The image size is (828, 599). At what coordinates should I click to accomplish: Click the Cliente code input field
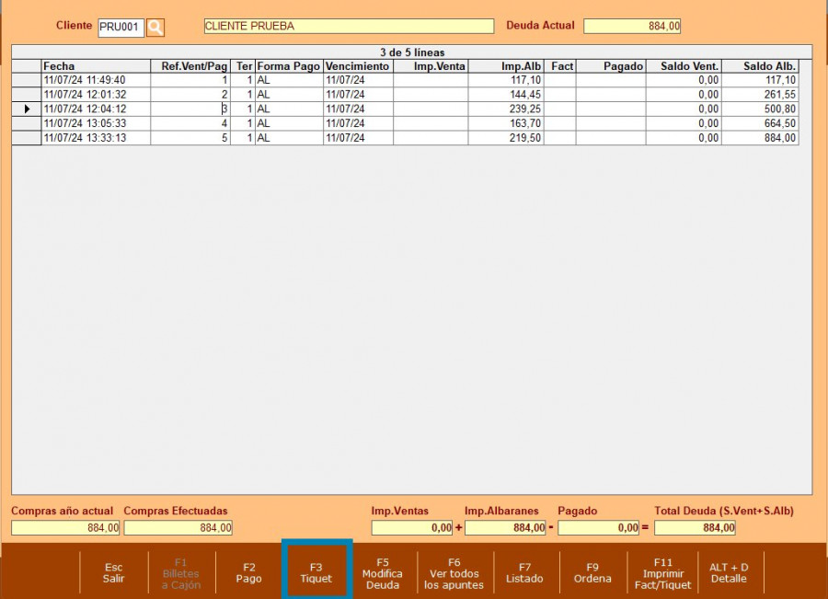[x=121, y=28]
